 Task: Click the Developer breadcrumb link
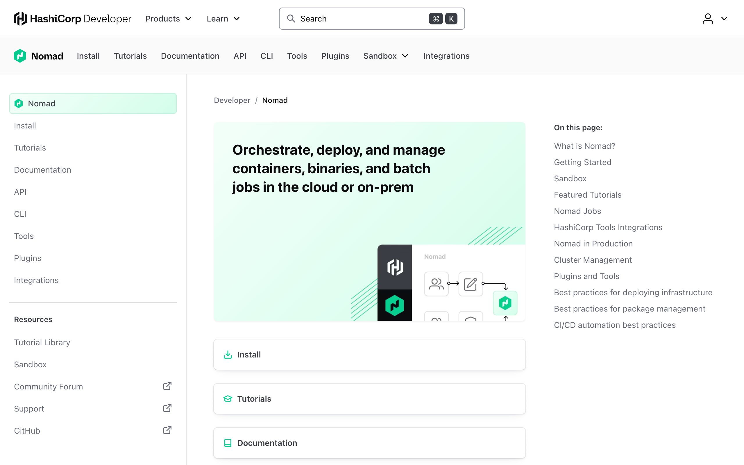click(x=232, y=100)
